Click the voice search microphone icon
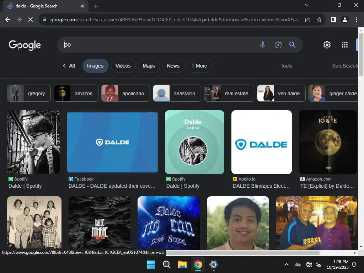The height and width of the screenshot is (273, 364). (x=263, y=44)
